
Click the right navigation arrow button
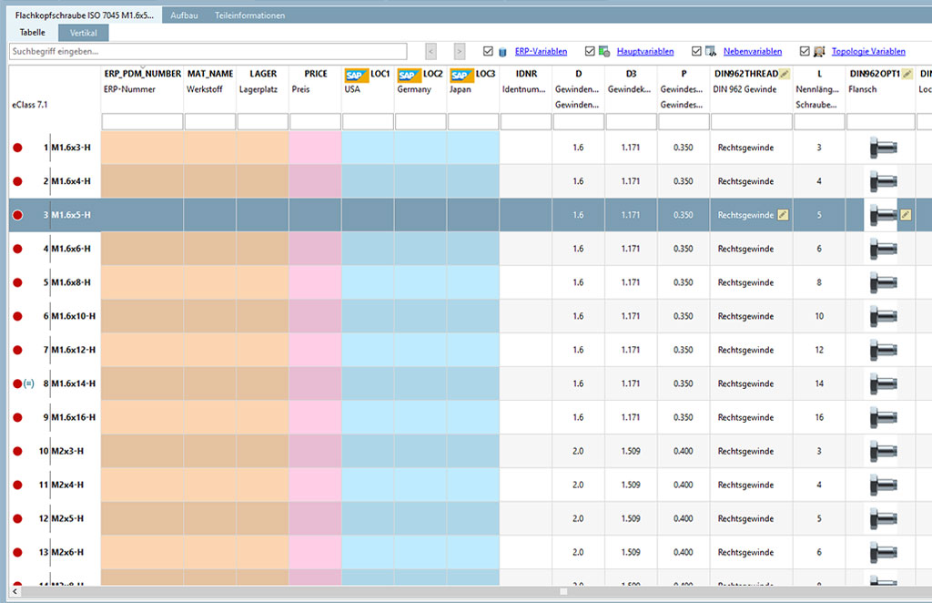pyautogui.click(x=459, y=50)
